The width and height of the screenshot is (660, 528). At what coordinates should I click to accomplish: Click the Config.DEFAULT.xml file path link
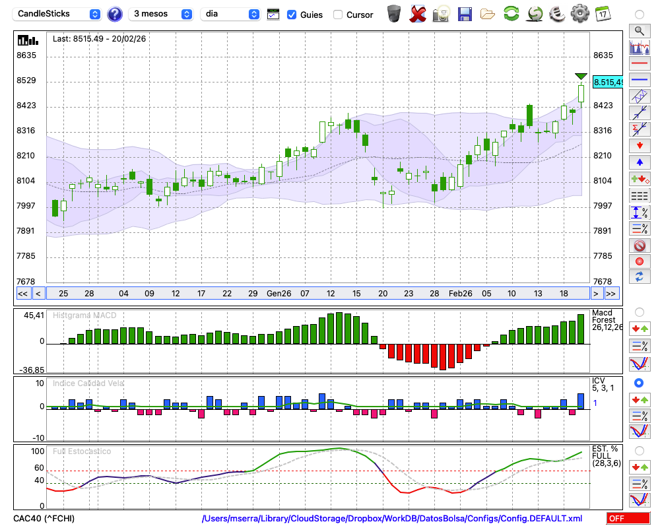[x=392, y=519]
